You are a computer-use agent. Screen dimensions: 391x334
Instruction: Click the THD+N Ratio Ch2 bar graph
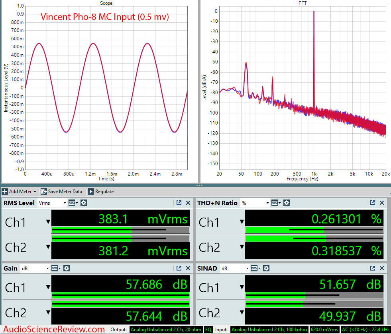click(314, 239)
